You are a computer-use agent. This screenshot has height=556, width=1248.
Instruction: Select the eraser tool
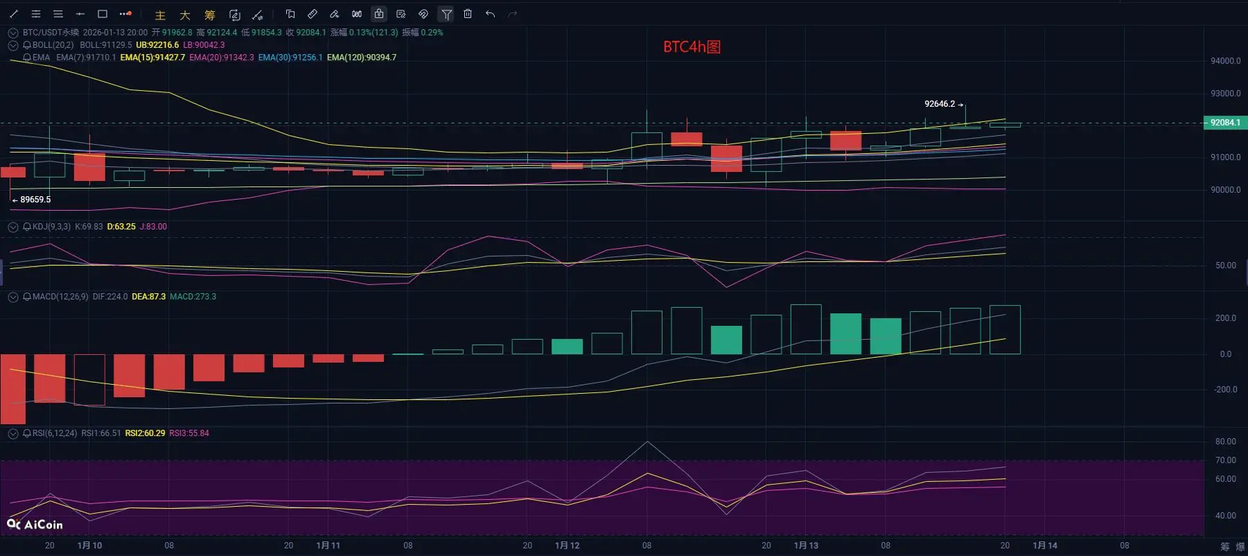[335, 14]
